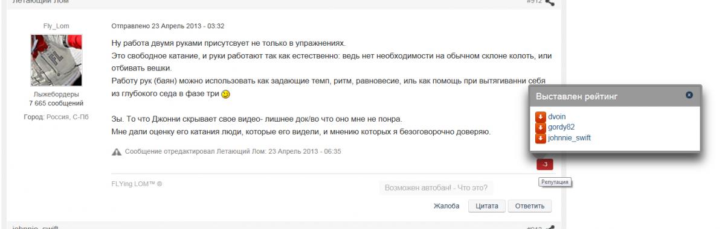This screenshot has width=725, height=229.
Task: Open dvoin's profile from rating list
Action: point(557,116)
